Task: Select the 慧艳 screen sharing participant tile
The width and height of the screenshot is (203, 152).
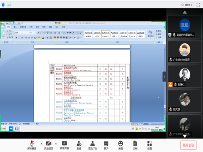Action: [x=185, y=27]
